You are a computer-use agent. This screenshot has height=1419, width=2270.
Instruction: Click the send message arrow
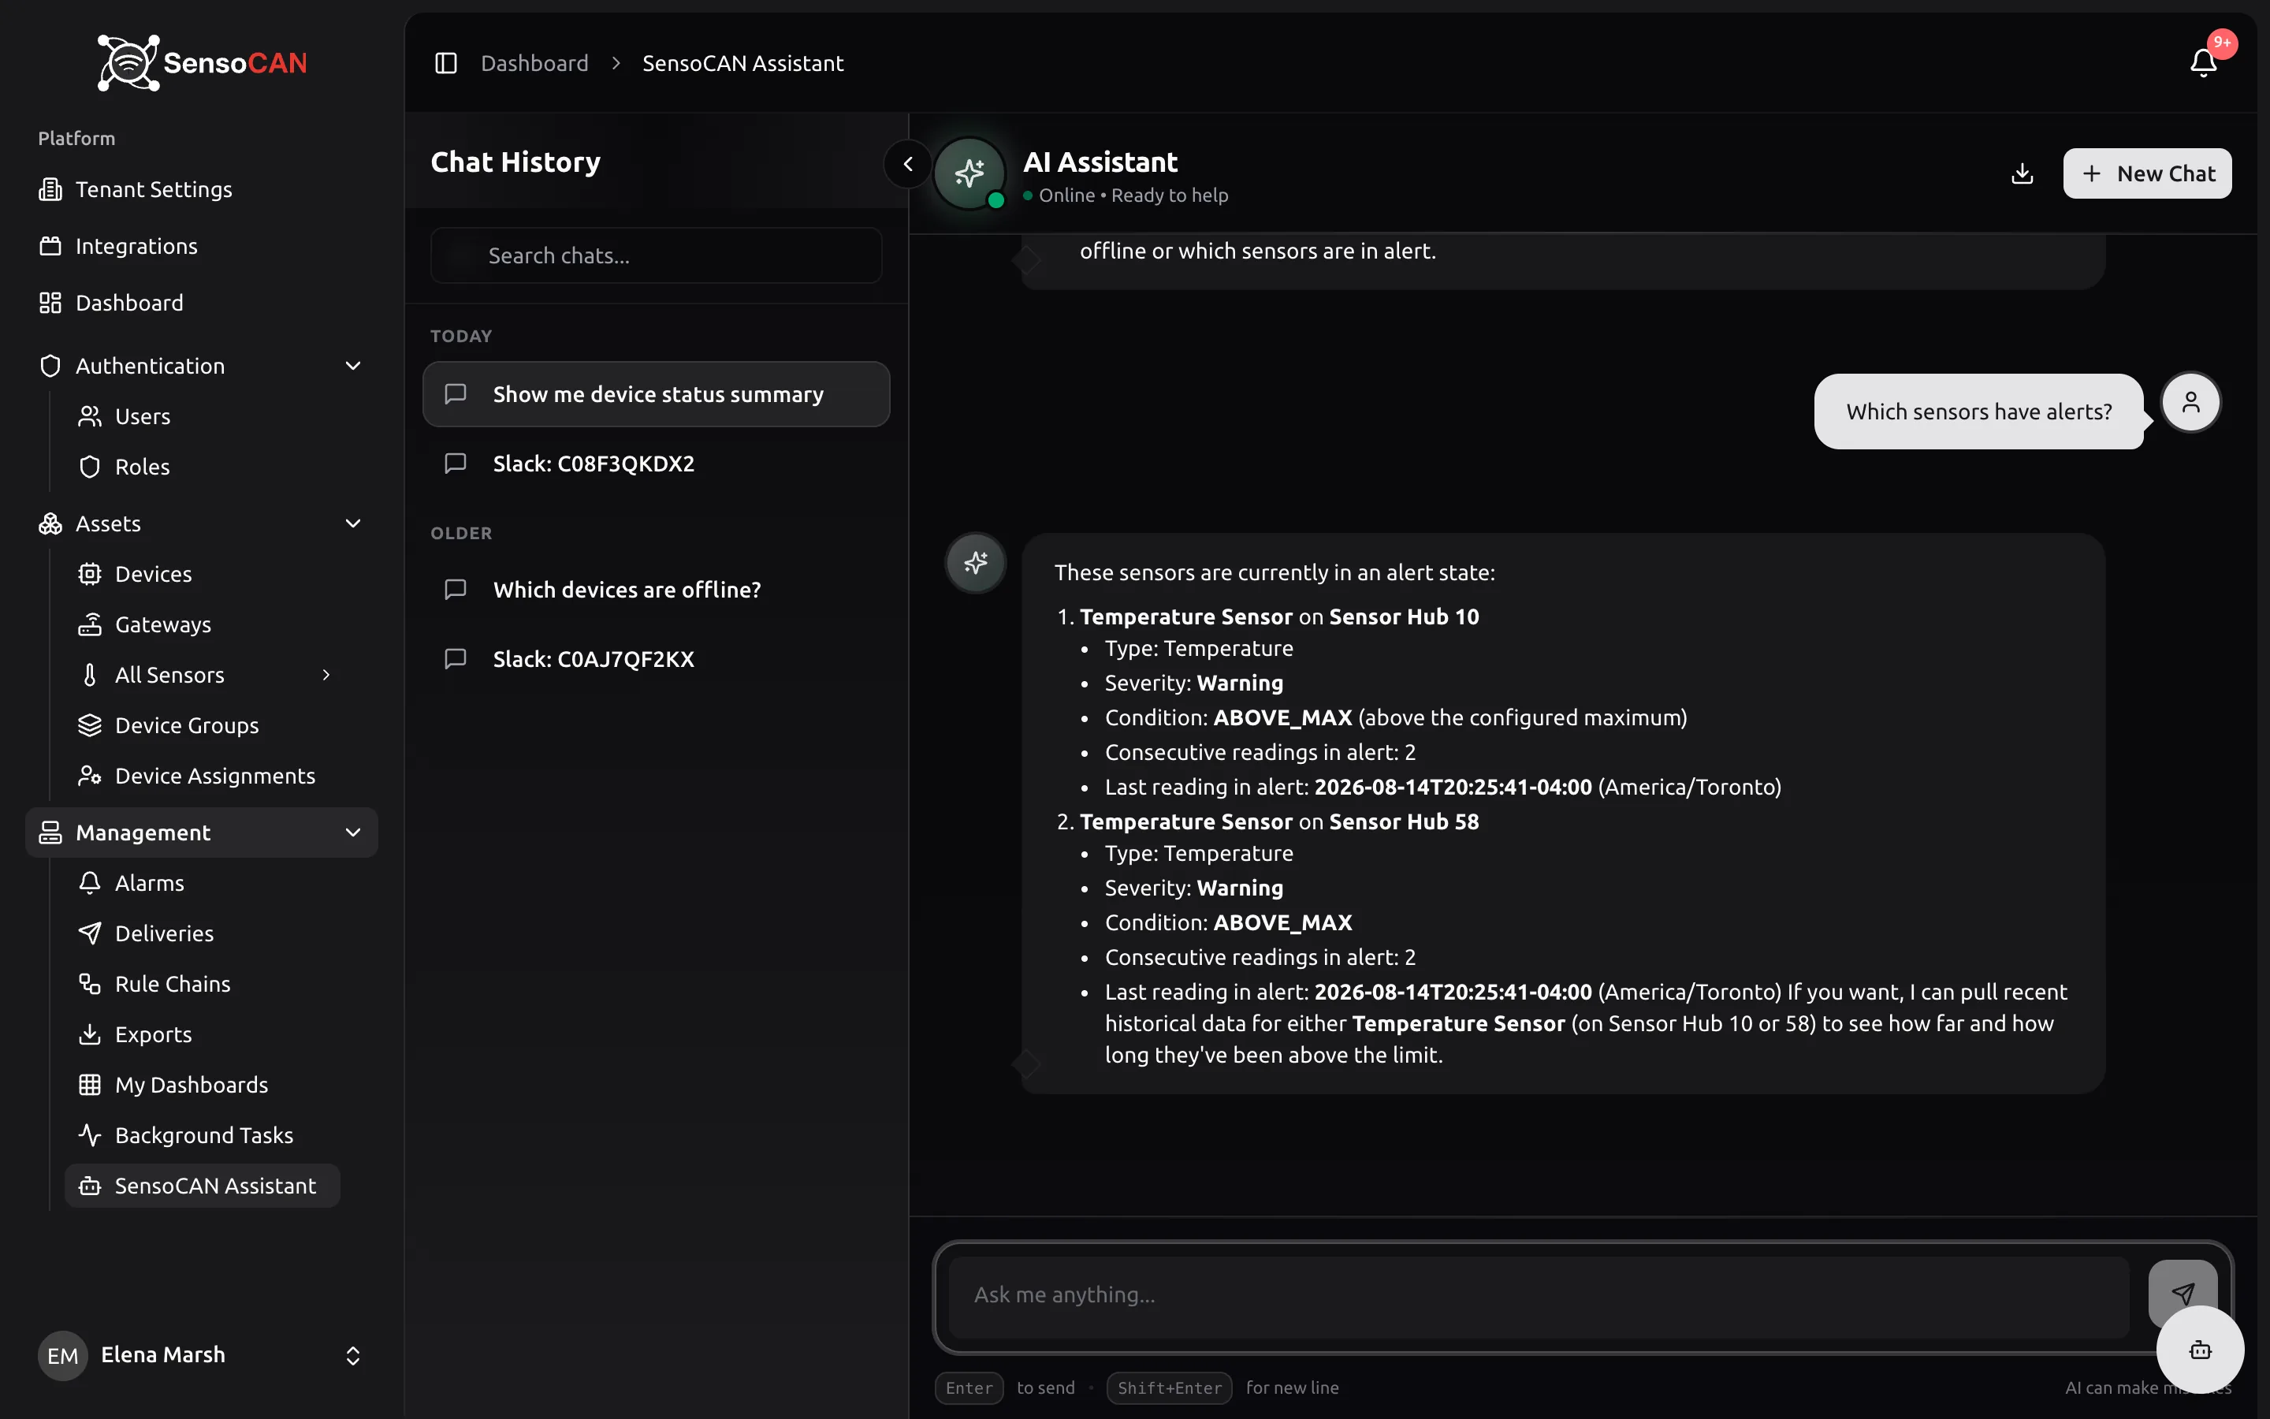click(x=2183, y=1293)
